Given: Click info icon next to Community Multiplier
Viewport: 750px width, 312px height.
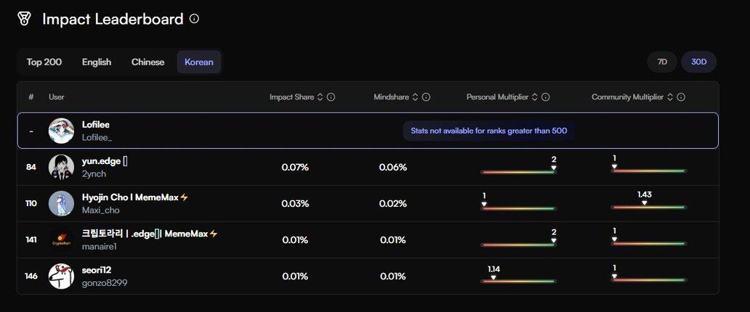Looking at the screenshot, I should (x=681, y=97).
